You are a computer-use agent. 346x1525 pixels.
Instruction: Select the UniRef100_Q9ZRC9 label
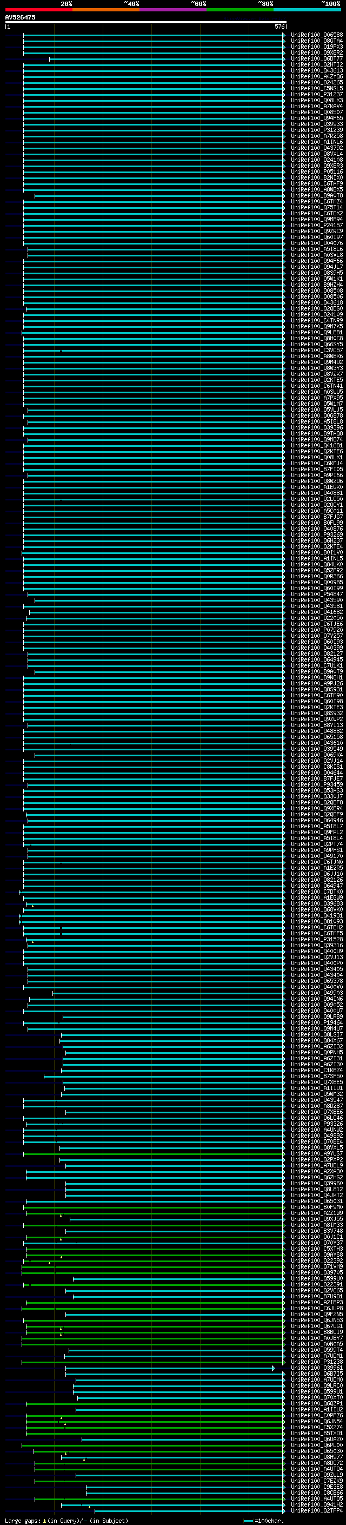[317, 231]
